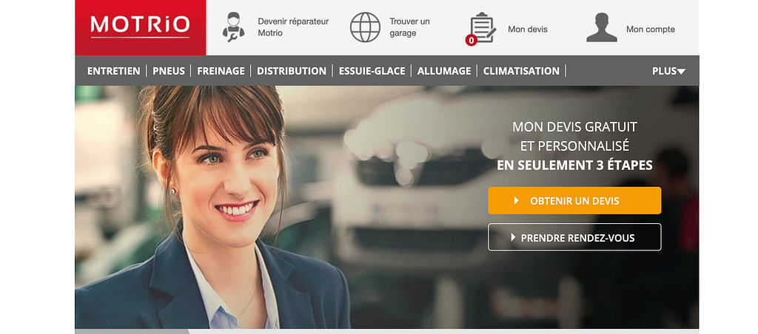Select the Freinage menu item
Viewport: 758px width, 334px height.
pos(221,71)
